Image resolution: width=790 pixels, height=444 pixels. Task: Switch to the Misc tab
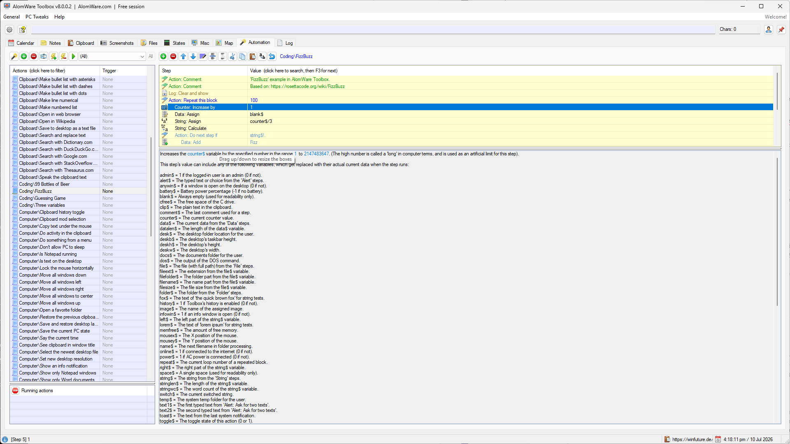point(200,43)
